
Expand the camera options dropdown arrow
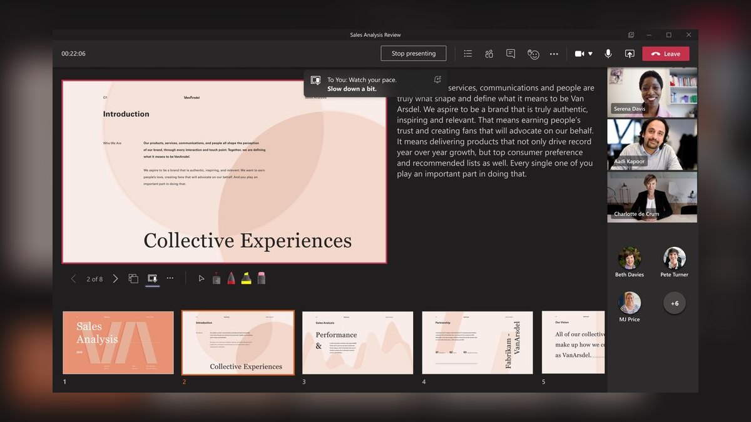click(590, 54)
